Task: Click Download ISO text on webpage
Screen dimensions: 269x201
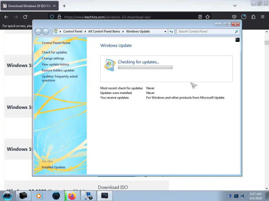Action: click(113, 187)
